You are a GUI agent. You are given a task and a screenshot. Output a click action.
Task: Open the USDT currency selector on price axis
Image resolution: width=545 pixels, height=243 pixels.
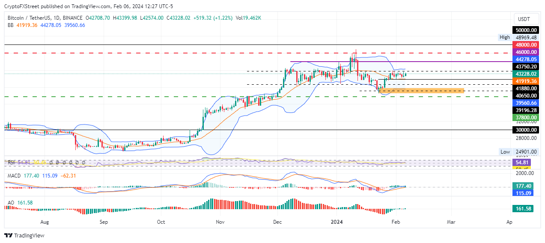[x=524, y=19]
